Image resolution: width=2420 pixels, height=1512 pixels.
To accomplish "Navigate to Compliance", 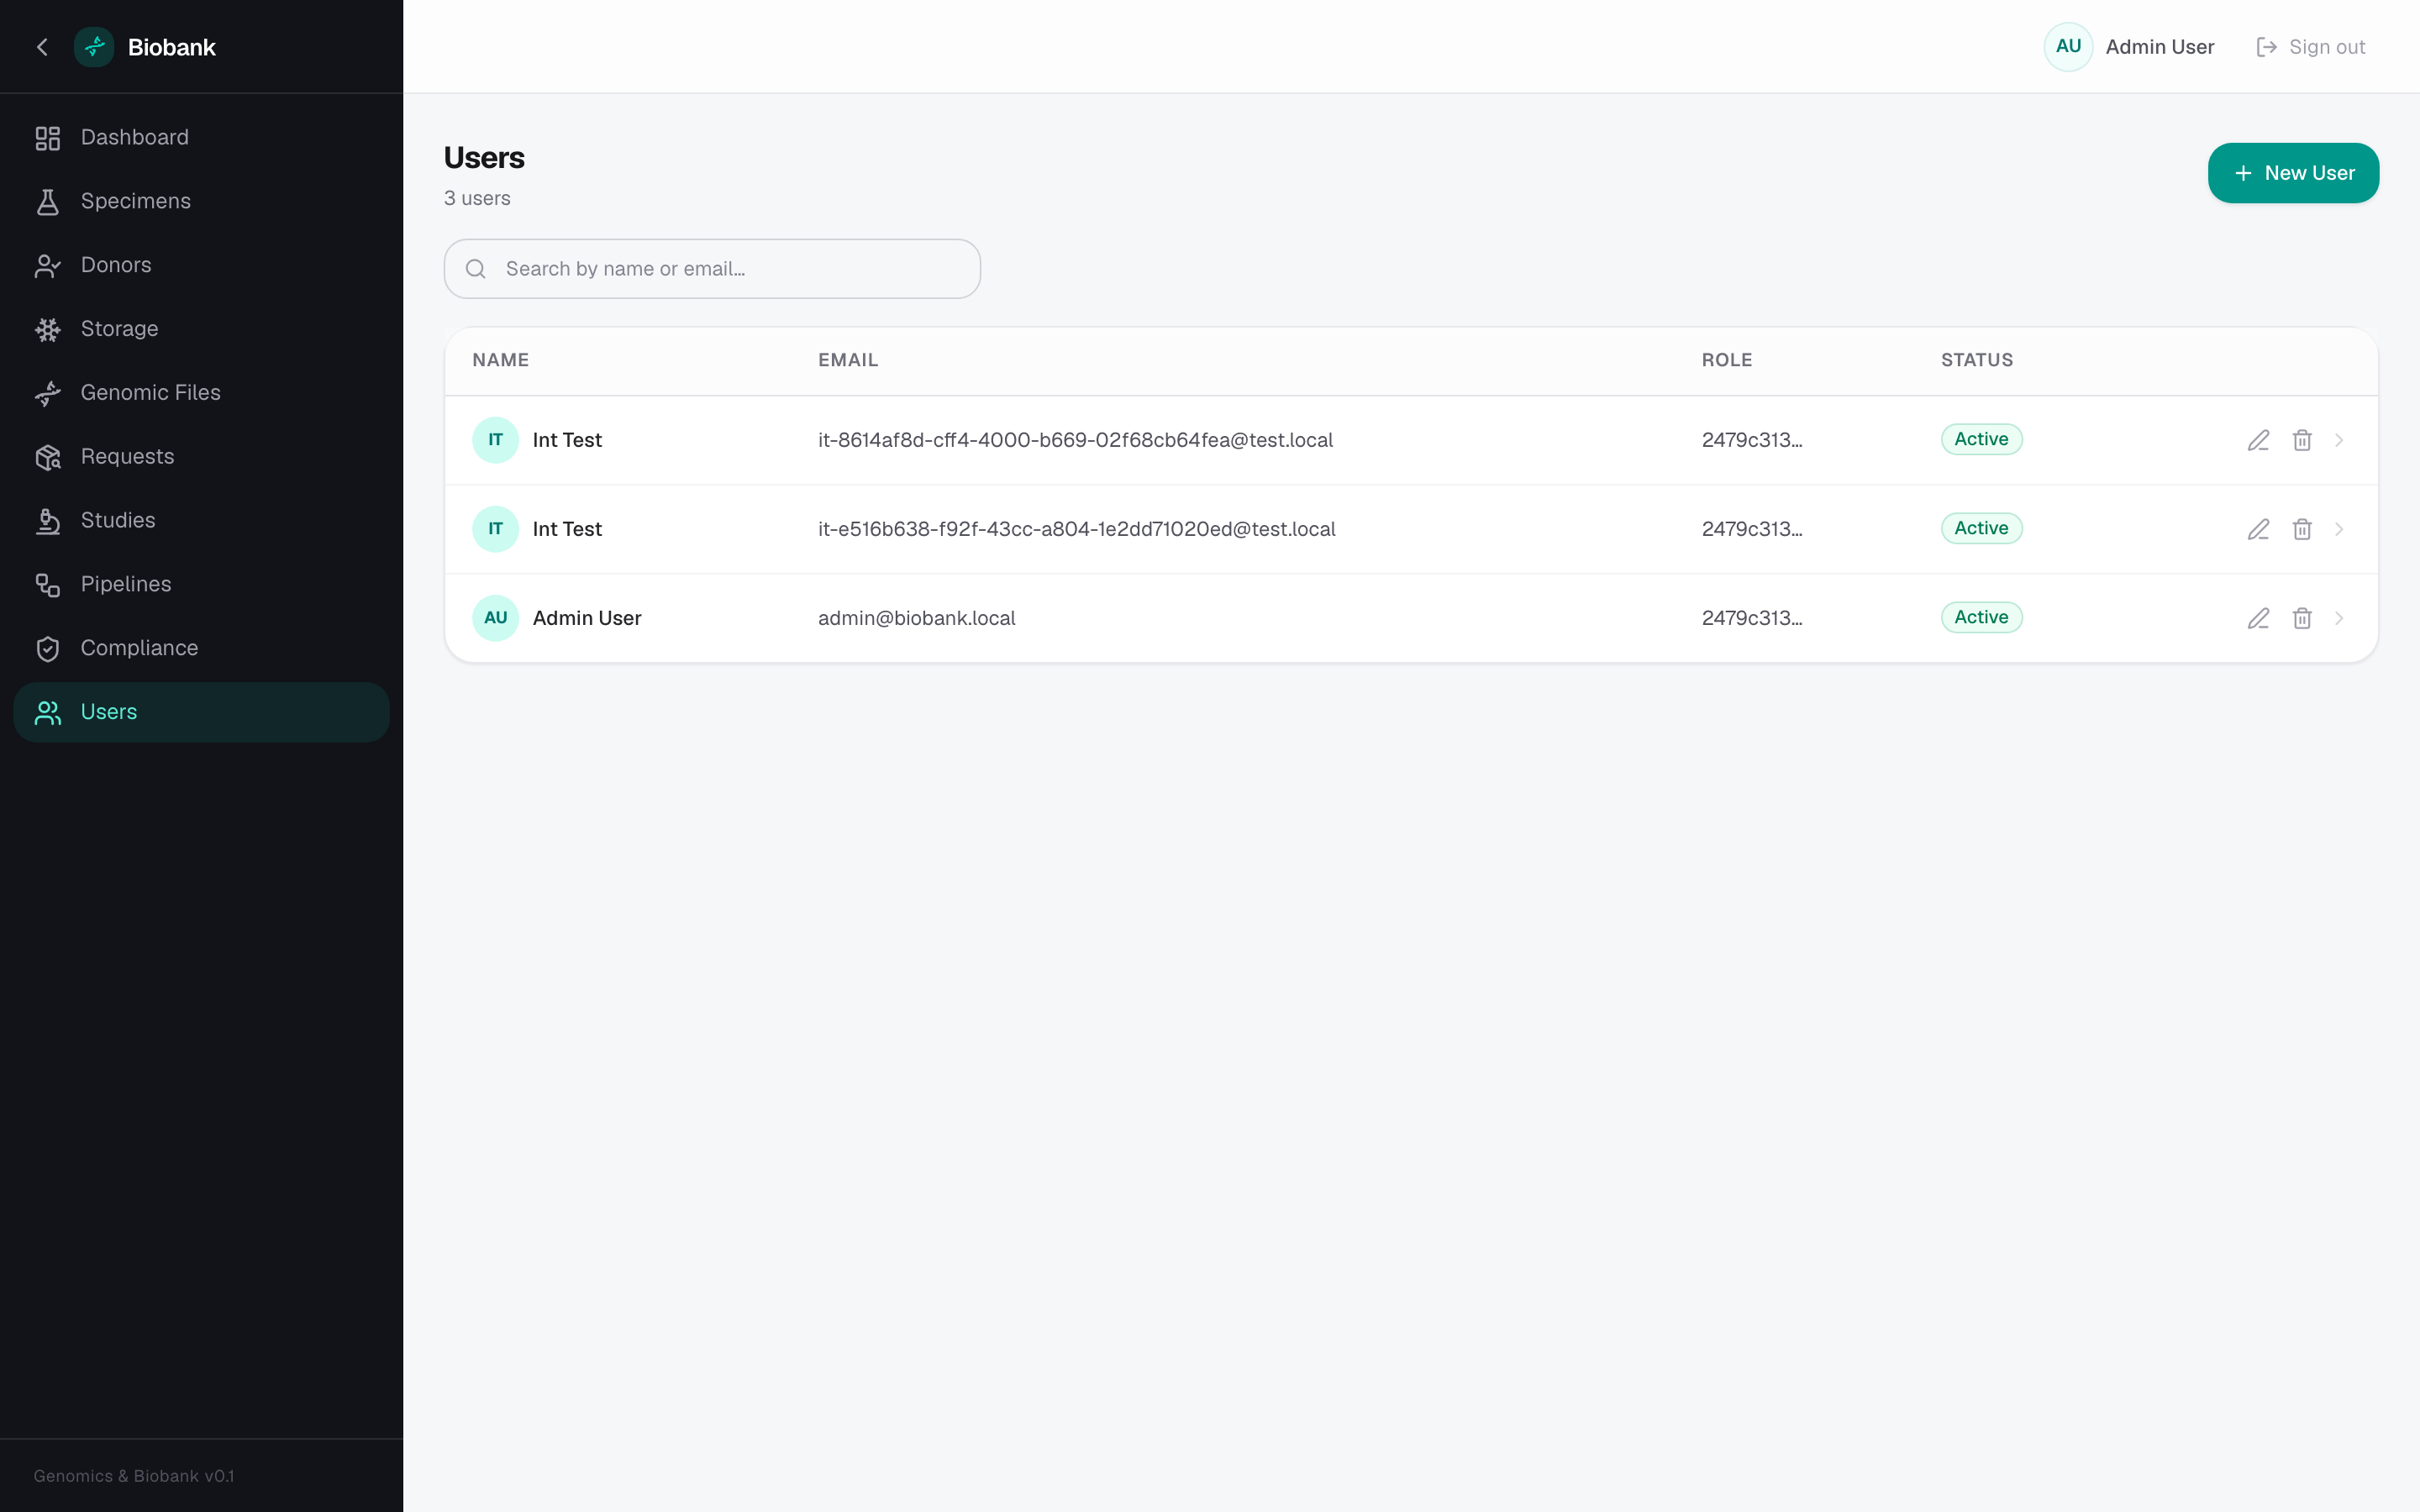I will tap(201, 649).
